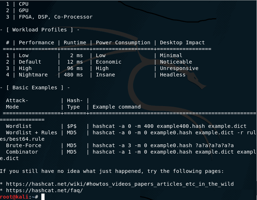Click the 'Performance' column header

click(x=36, y=43)
